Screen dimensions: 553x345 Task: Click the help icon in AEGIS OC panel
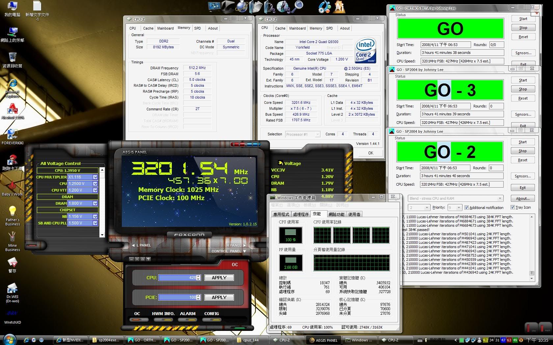[x=148, y=259]
